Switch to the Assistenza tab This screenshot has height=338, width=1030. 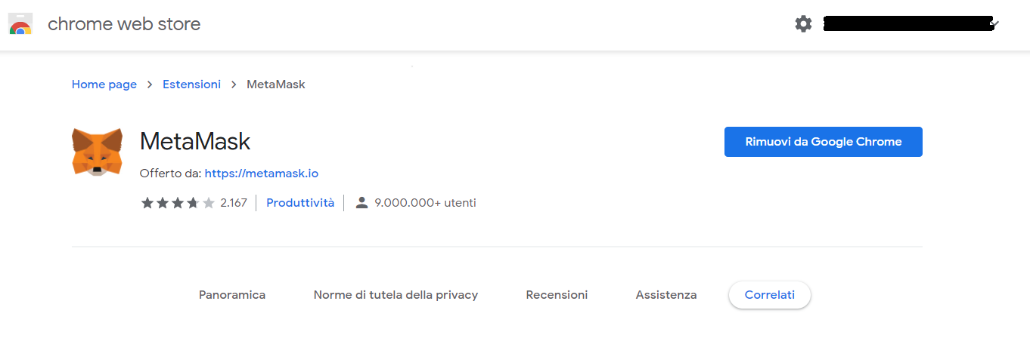click(x=666, y=295)
